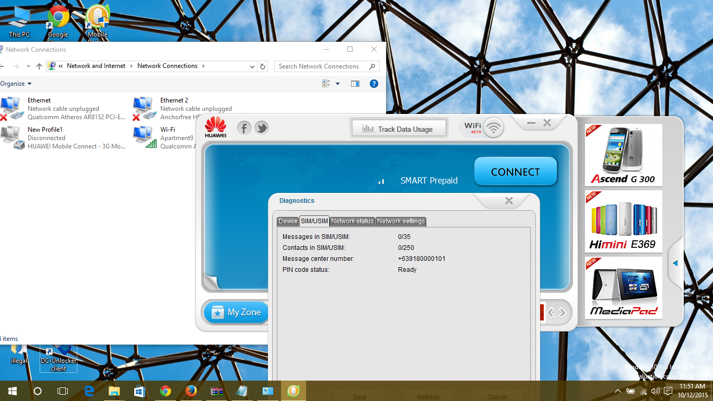Open Task View on taskbar
Viewport: 713px width, 401px height.
tap(63, 391)
